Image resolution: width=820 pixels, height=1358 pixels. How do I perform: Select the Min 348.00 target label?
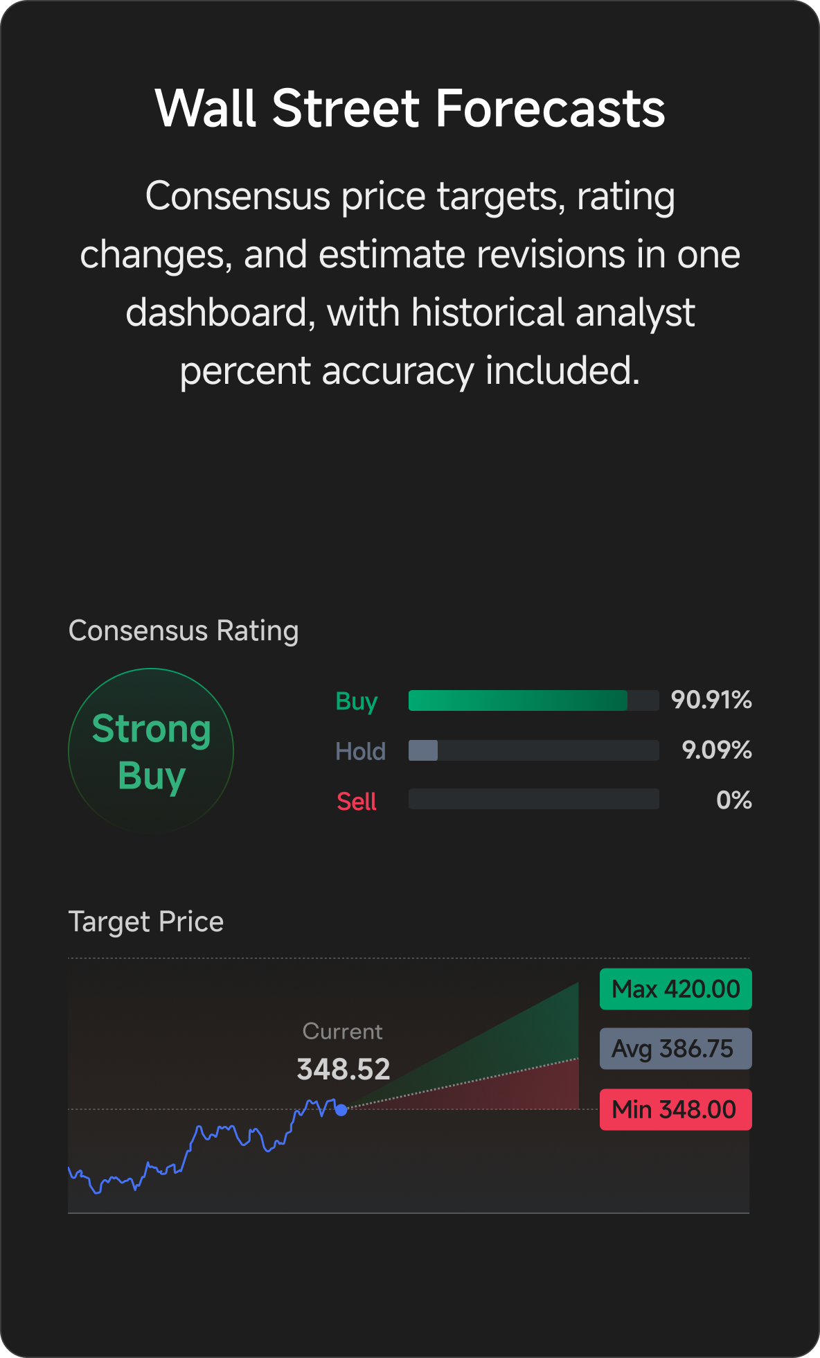[x=676, y=1109]
